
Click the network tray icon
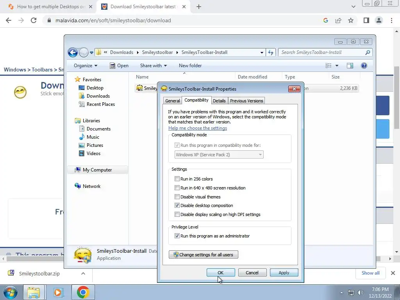[351, 293]
